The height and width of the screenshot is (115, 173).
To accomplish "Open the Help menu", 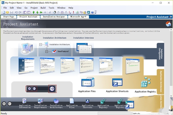I will click(71, 8).
